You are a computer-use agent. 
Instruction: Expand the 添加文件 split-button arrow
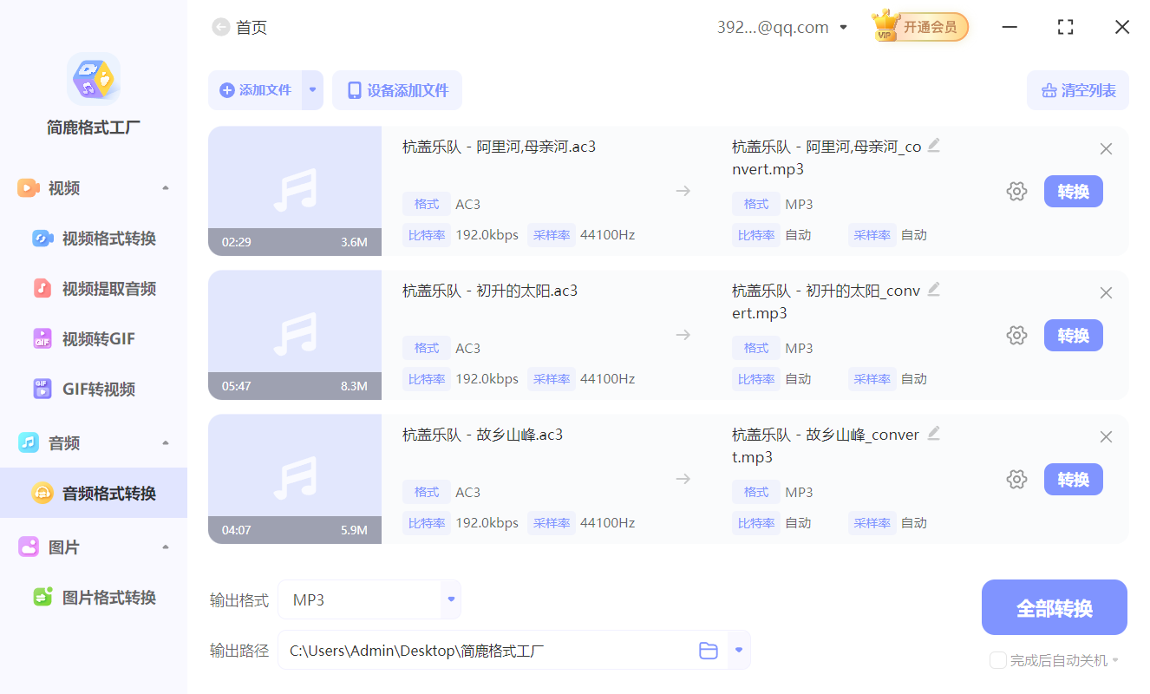(312, 90)
